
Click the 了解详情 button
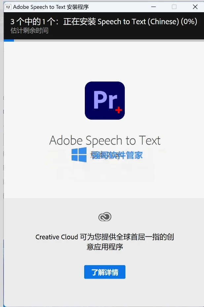click(x=105, y=272)
